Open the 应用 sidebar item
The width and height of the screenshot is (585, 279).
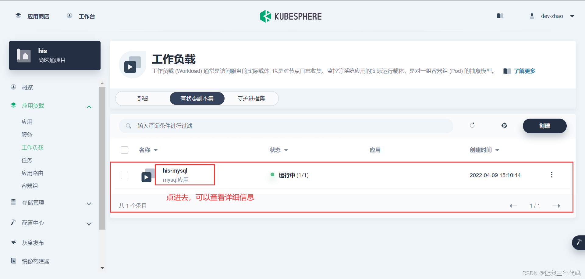27,122
